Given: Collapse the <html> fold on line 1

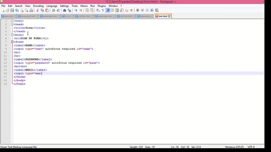Looking at the screenshot, I should (x=12, y=21).
